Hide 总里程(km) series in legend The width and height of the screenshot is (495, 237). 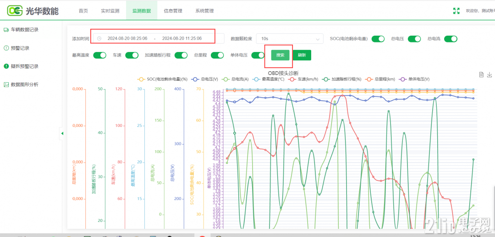coord(381,79)
